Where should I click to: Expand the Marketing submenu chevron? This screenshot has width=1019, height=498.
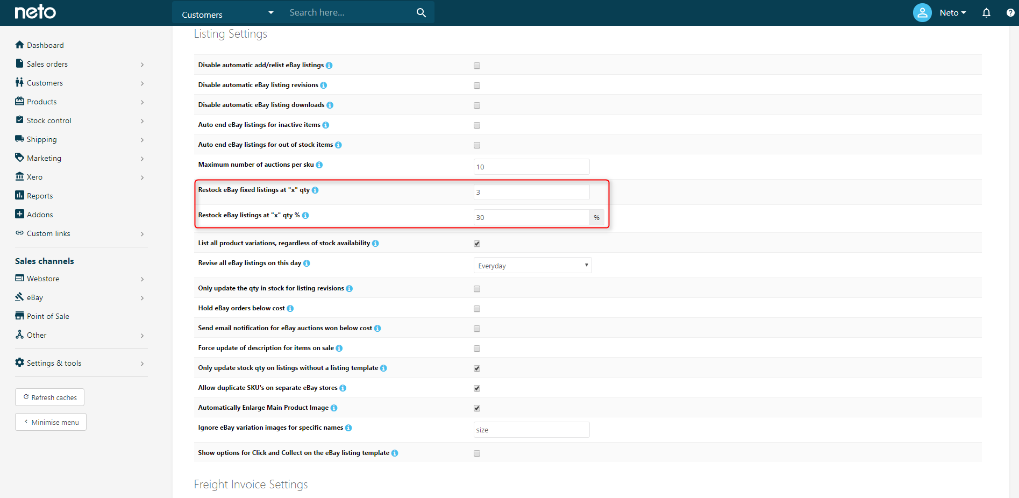(x=142, y=159)
